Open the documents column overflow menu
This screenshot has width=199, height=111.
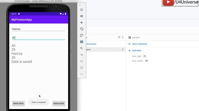pyautogui.click(x=123, y=37)
